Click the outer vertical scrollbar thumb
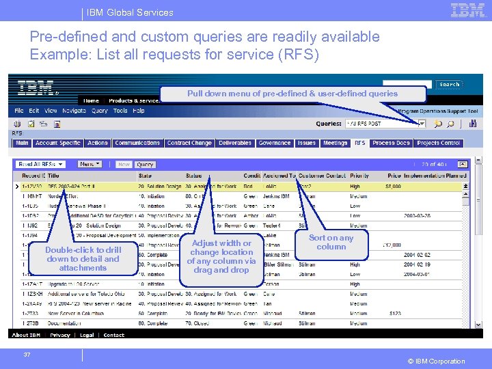 (478, 200)
